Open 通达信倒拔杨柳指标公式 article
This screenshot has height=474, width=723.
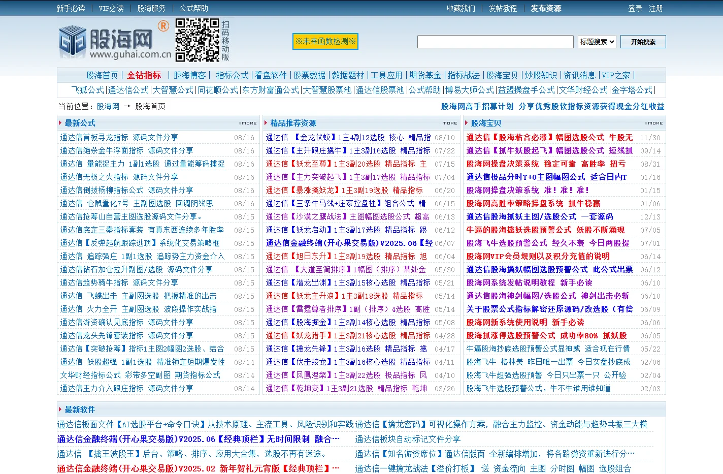point(126,190)
